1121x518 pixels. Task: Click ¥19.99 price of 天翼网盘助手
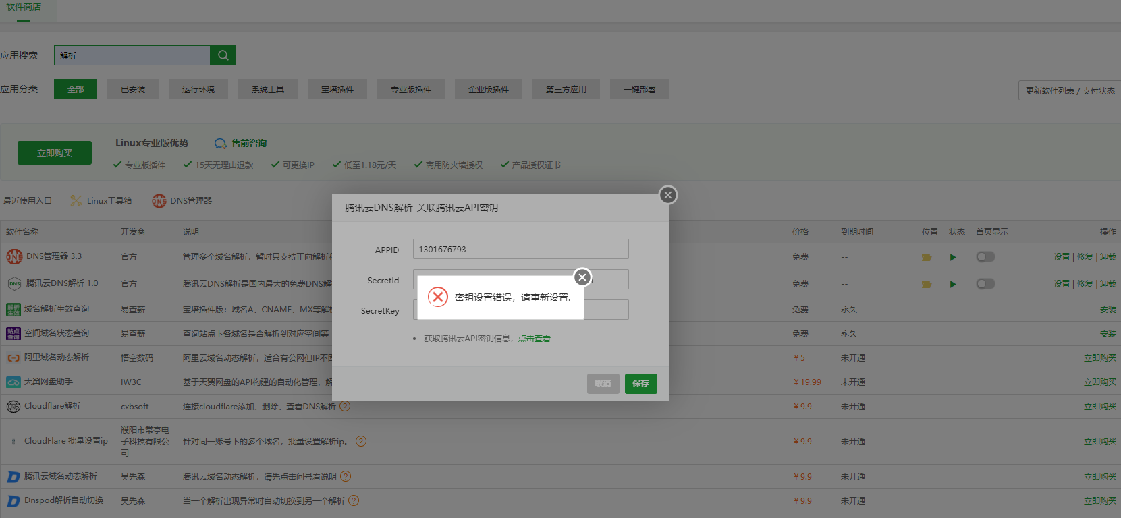pyautogui.click(x=807, y=382)
